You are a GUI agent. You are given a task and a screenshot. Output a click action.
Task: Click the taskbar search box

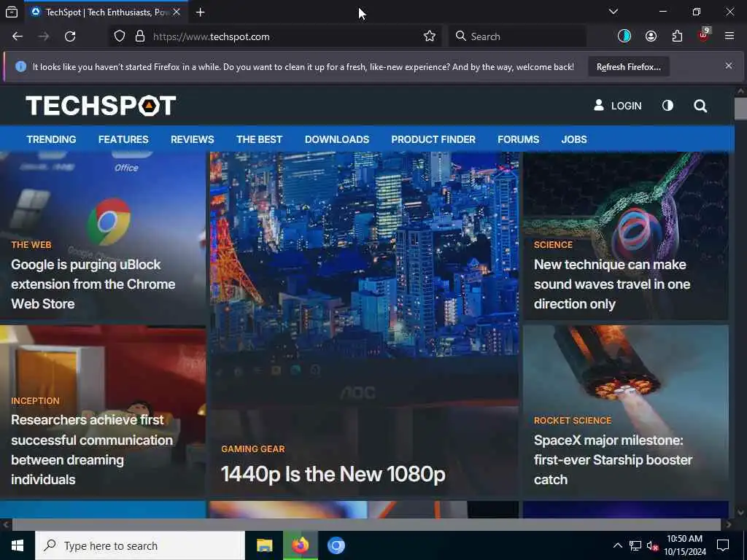point(140,545)
